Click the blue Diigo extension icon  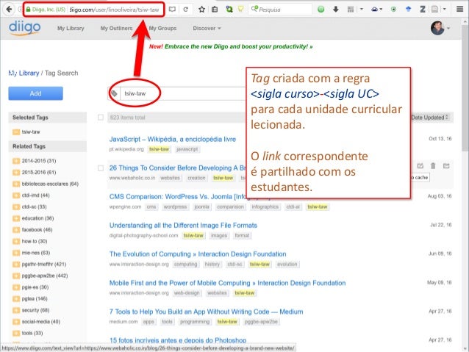point(408,10)
